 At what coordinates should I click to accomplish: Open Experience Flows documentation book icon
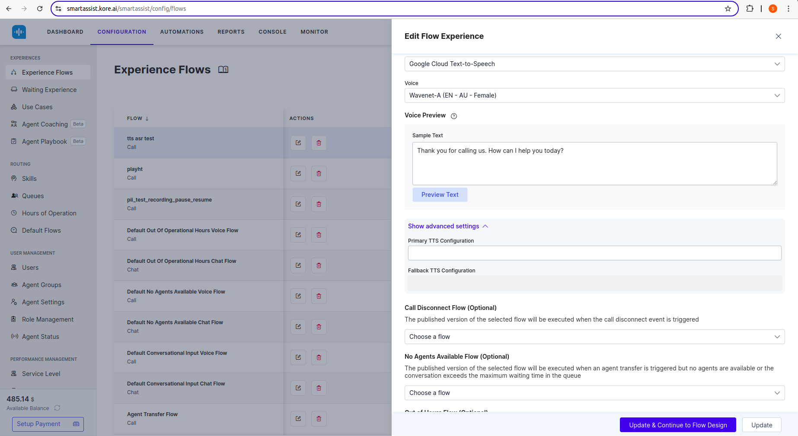click(x=223, y=70)
